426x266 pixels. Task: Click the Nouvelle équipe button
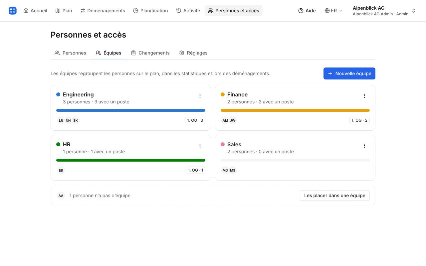pyautogui.click(x=349, y=73)
